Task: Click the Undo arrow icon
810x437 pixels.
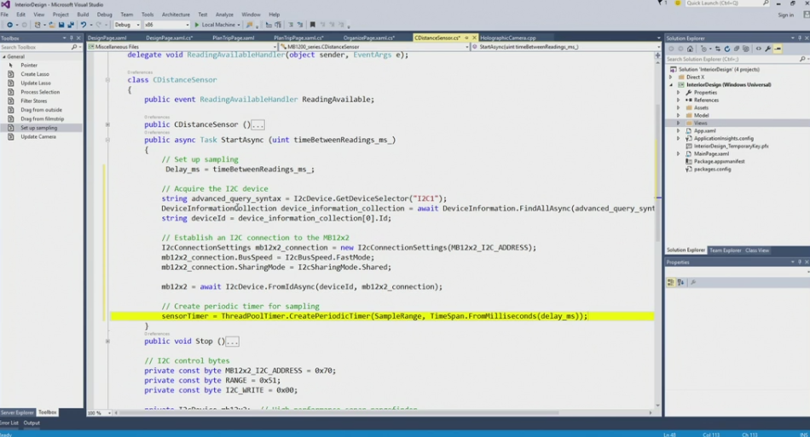Action: (x=84, y=25)
